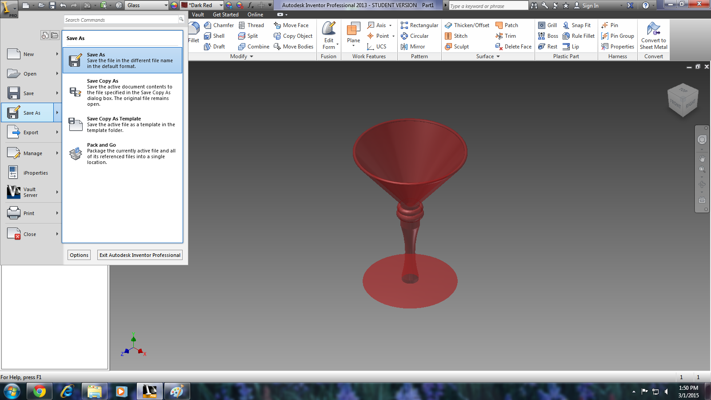Click the Options button
Screen dimensions: 711x400
point(79,255)
